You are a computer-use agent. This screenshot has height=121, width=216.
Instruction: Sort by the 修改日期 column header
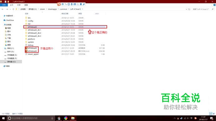(x=65, y=14)
